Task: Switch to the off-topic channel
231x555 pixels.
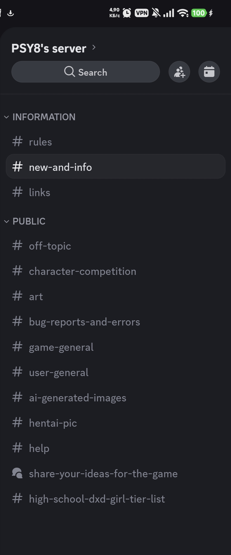Action: click(116, 246)
